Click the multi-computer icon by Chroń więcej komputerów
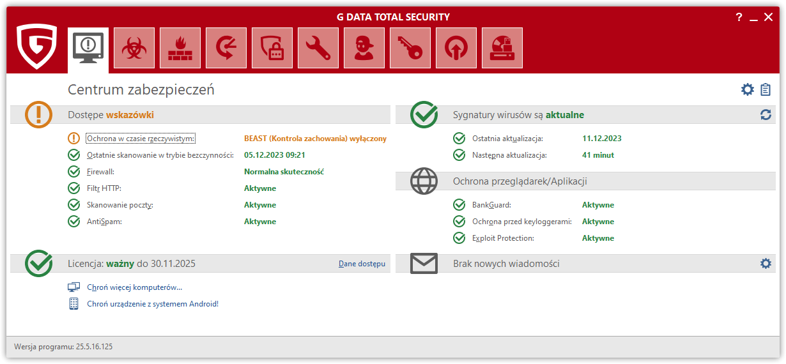 coord(74,287)
